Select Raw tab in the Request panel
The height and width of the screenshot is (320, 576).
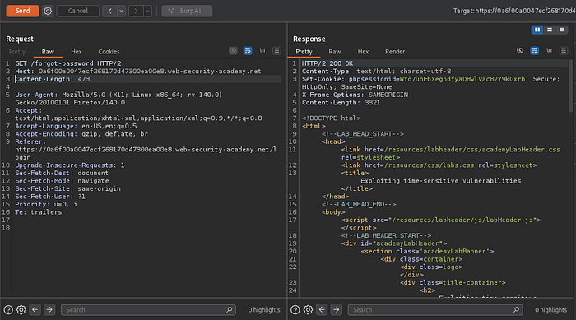tap(48, 52)
